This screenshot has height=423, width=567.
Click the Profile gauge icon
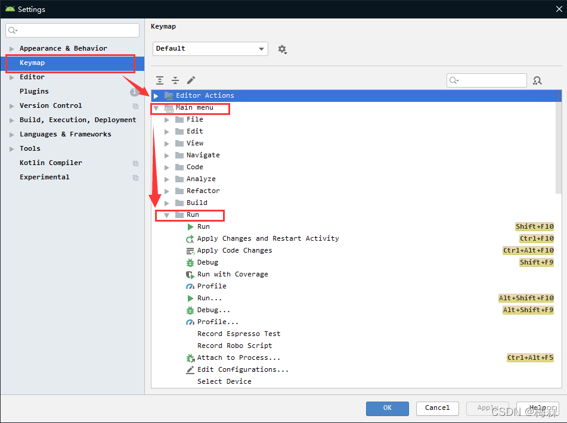(190, 287)
